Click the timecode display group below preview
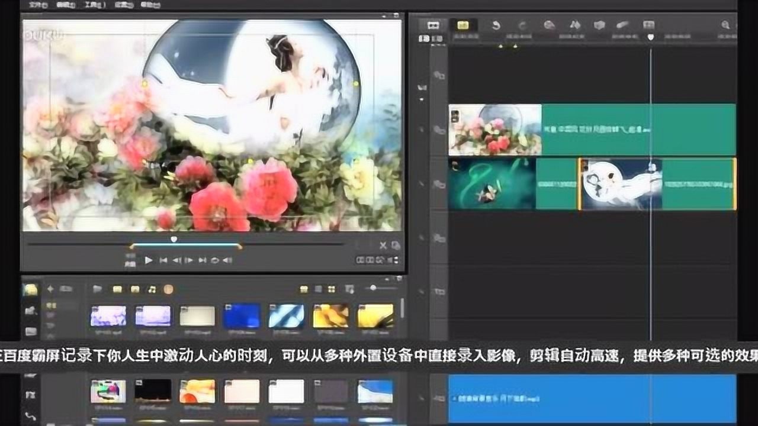The image size is (758, 426). (x=377, y=260)
